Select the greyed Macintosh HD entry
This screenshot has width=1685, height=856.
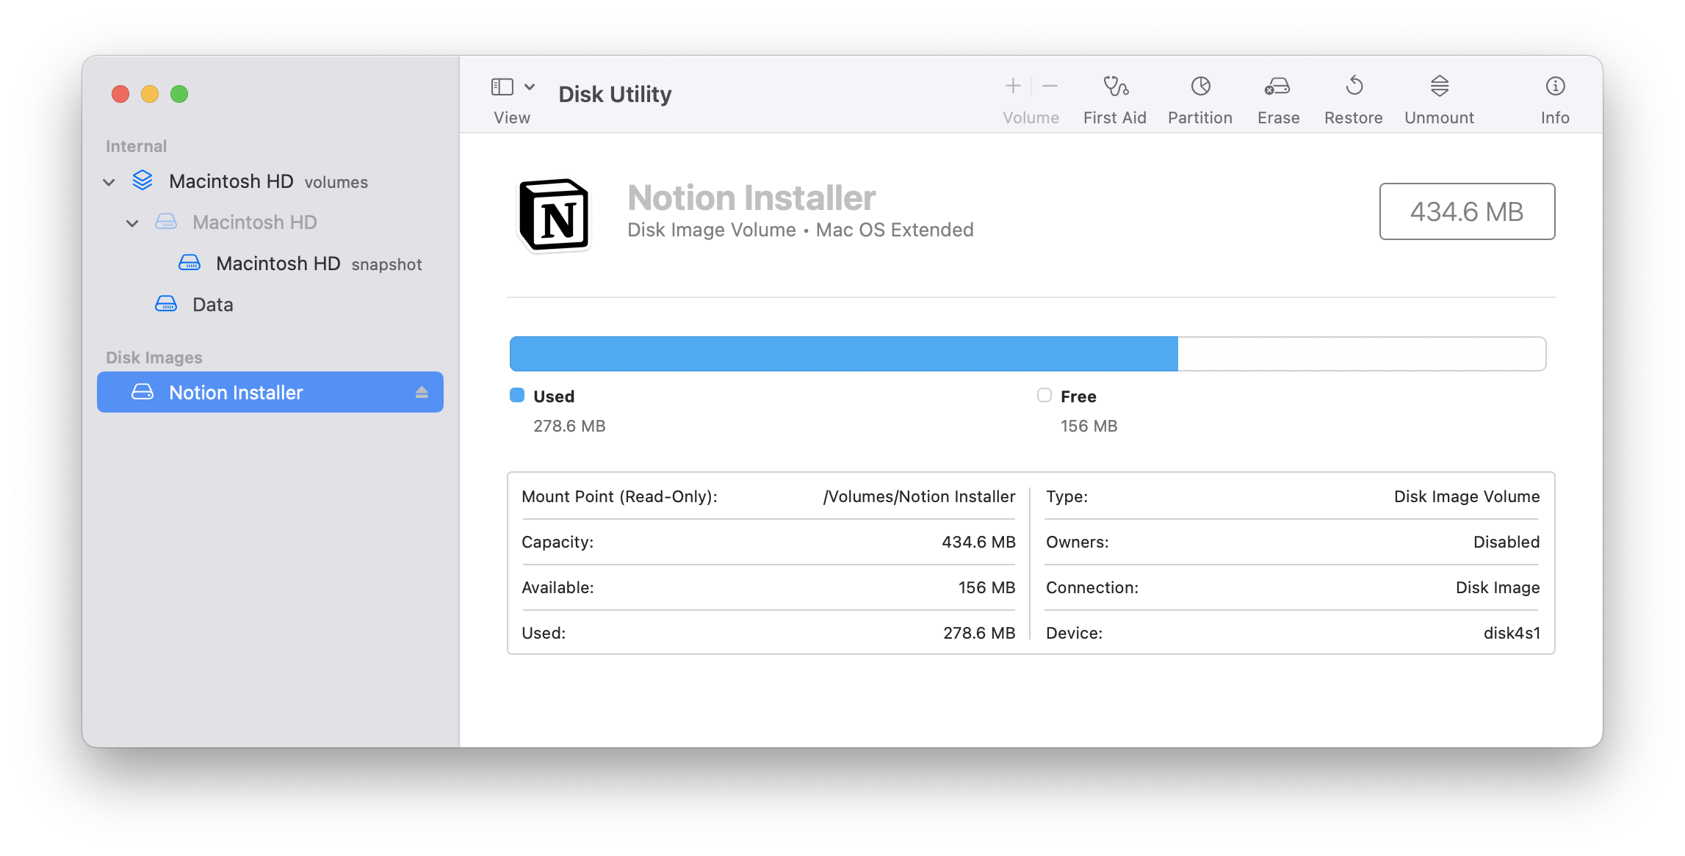[270, 222]
